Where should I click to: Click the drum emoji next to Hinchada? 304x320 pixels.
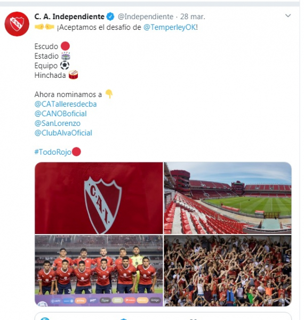[x=73, y=75]
